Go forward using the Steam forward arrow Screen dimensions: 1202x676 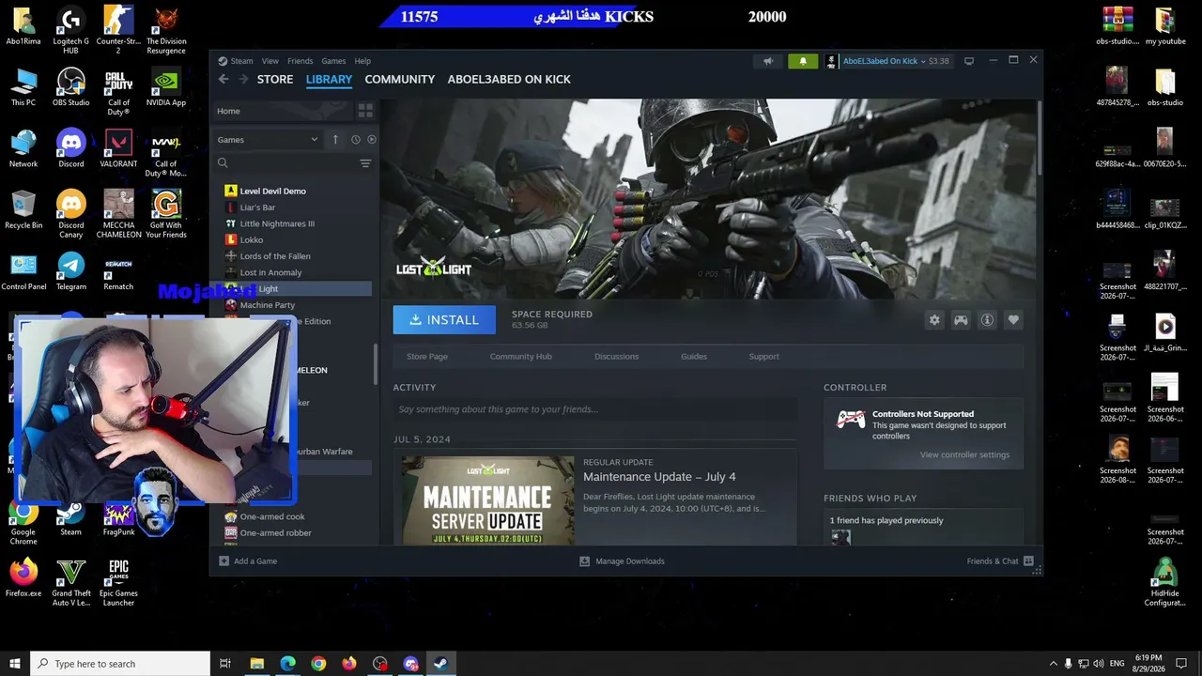click(243, 80)
